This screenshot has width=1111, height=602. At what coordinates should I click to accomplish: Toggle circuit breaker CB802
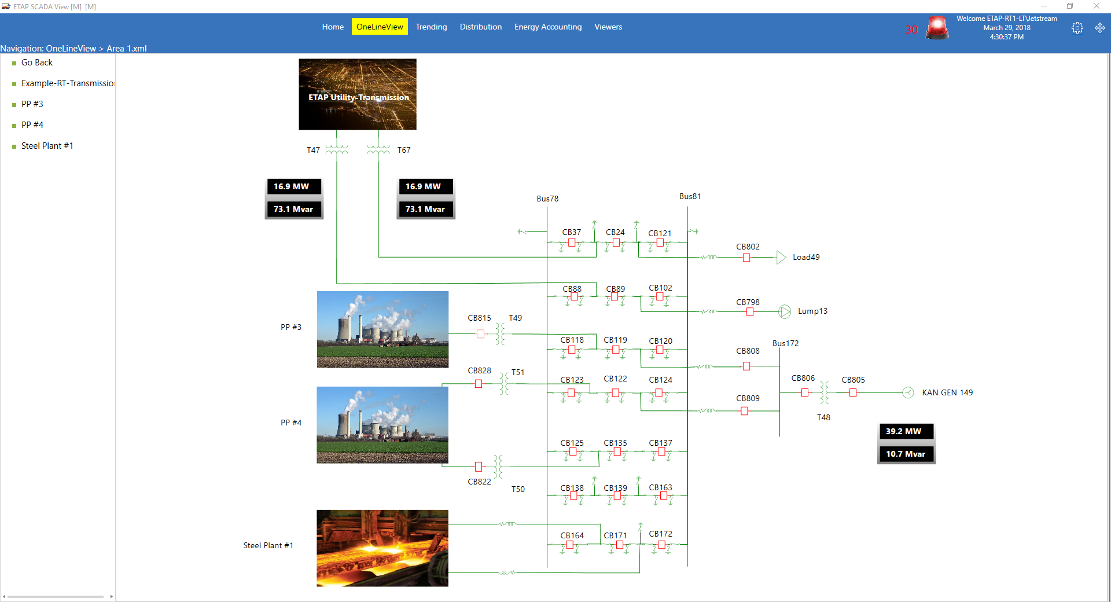[746, 258]
